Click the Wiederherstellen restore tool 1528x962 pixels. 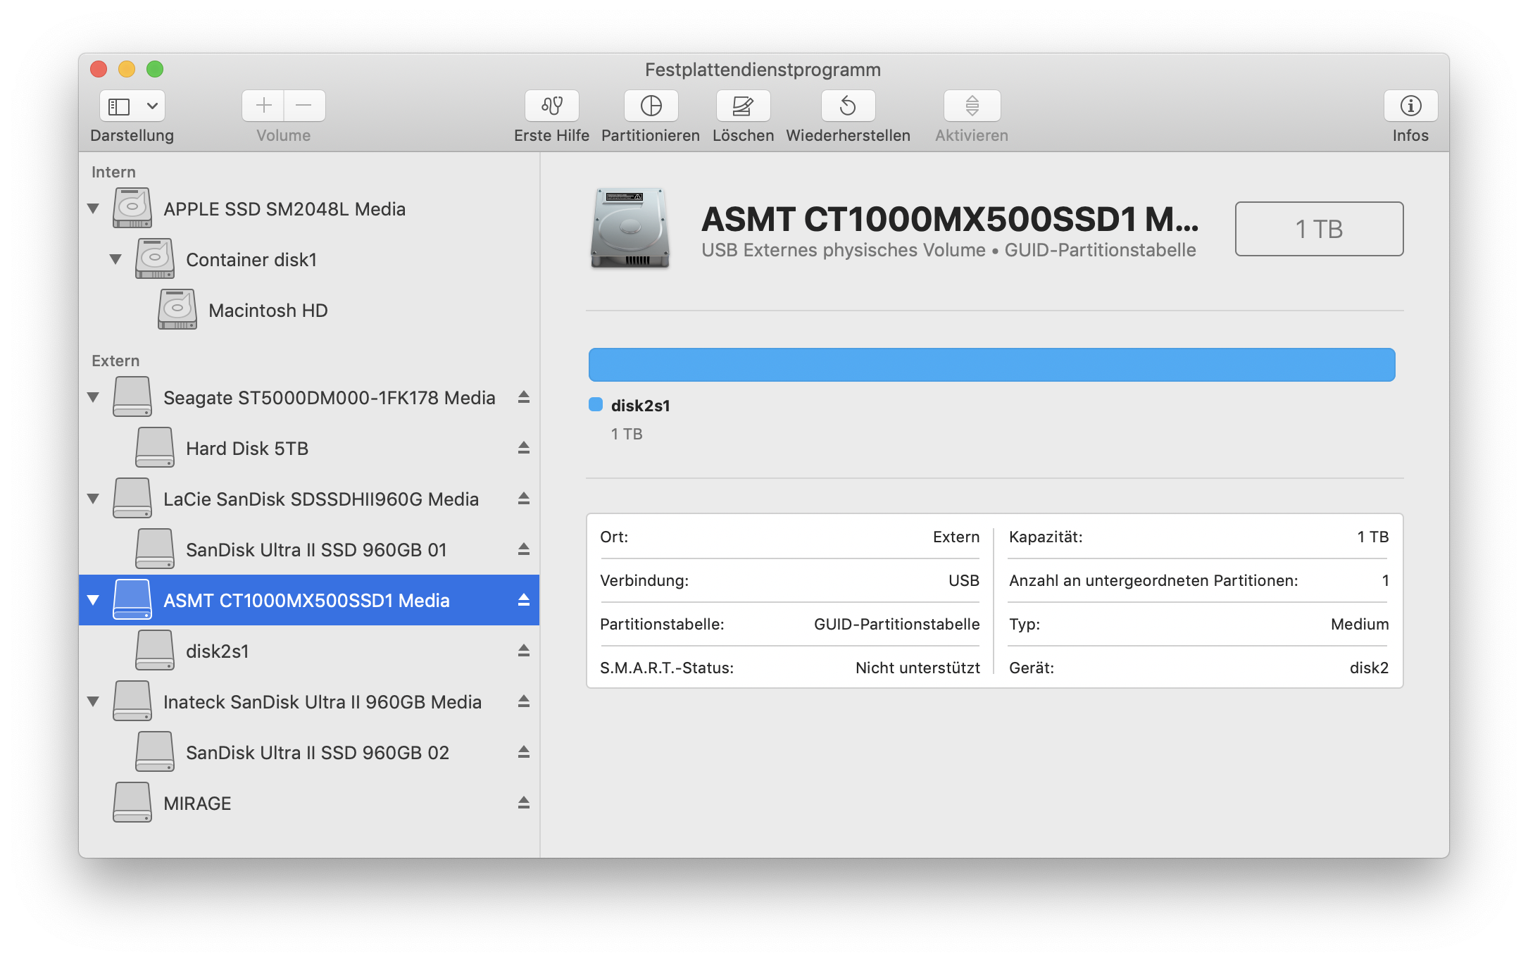(x=848, y=106)
